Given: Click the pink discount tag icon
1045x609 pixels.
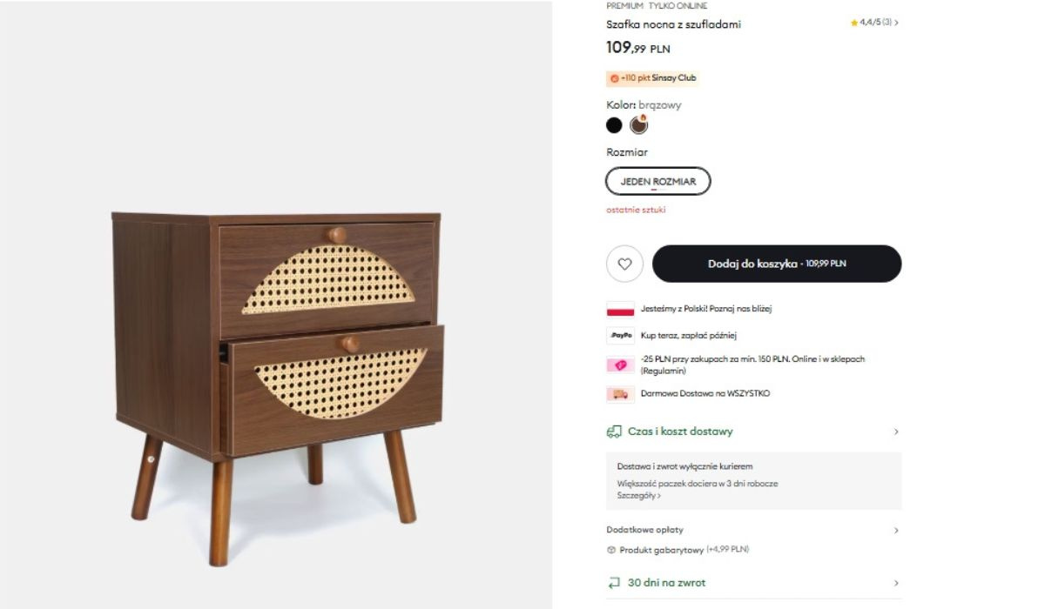Looking at the screenshot, I should [620, 365].
